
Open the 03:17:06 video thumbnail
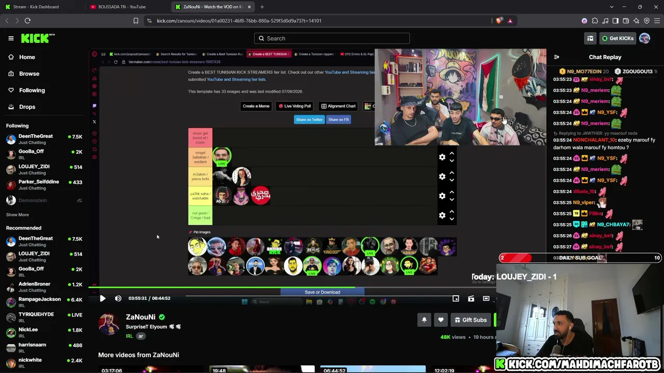coord(150,369)
